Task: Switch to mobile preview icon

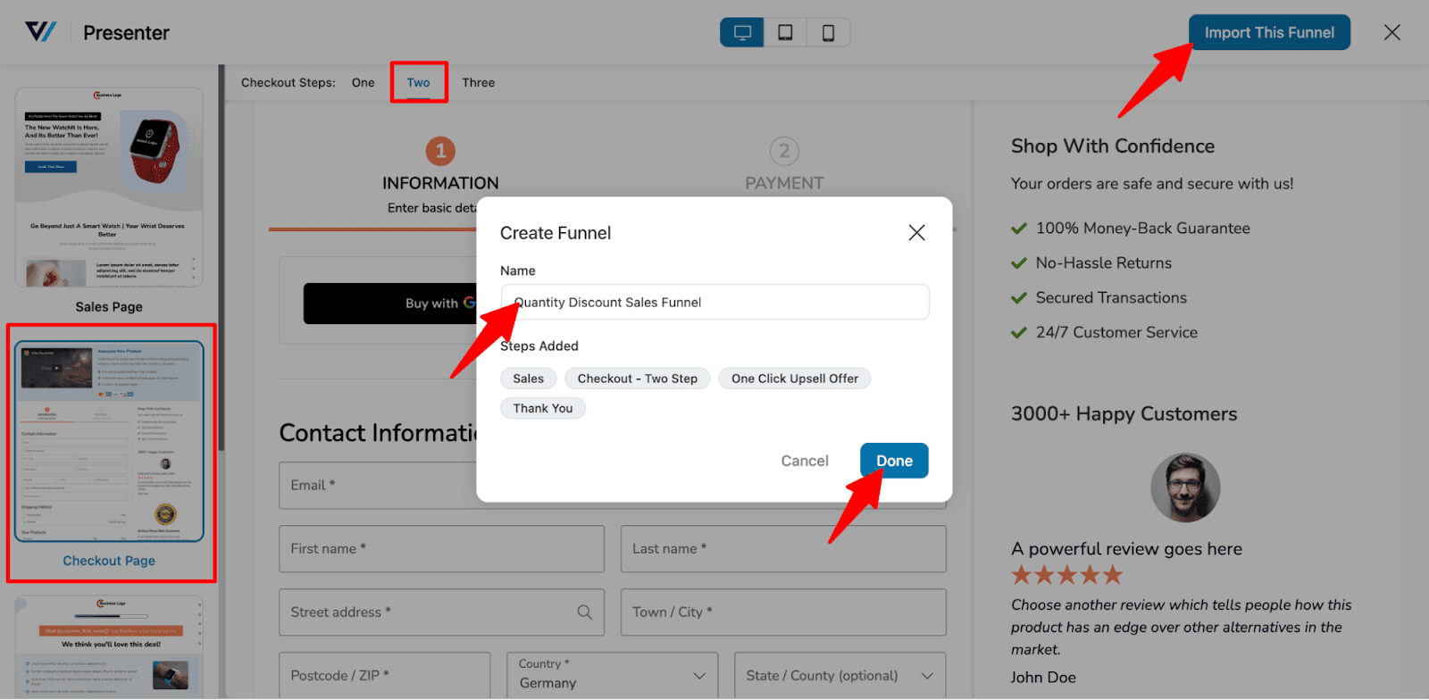Action: coord(828,33)
